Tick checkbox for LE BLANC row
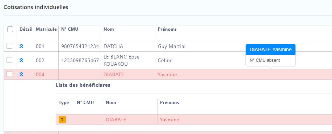 (9, 60)
